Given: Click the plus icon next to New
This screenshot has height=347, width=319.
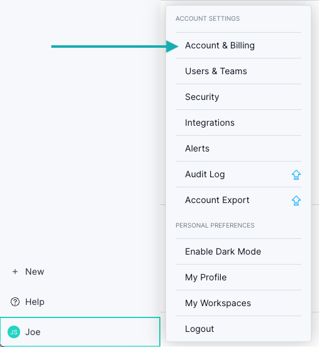Looking at the screenshot, I should pyautogui.click(x=15, y=272).
